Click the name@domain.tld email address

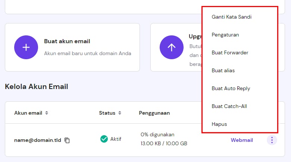(x=37, y=140)
